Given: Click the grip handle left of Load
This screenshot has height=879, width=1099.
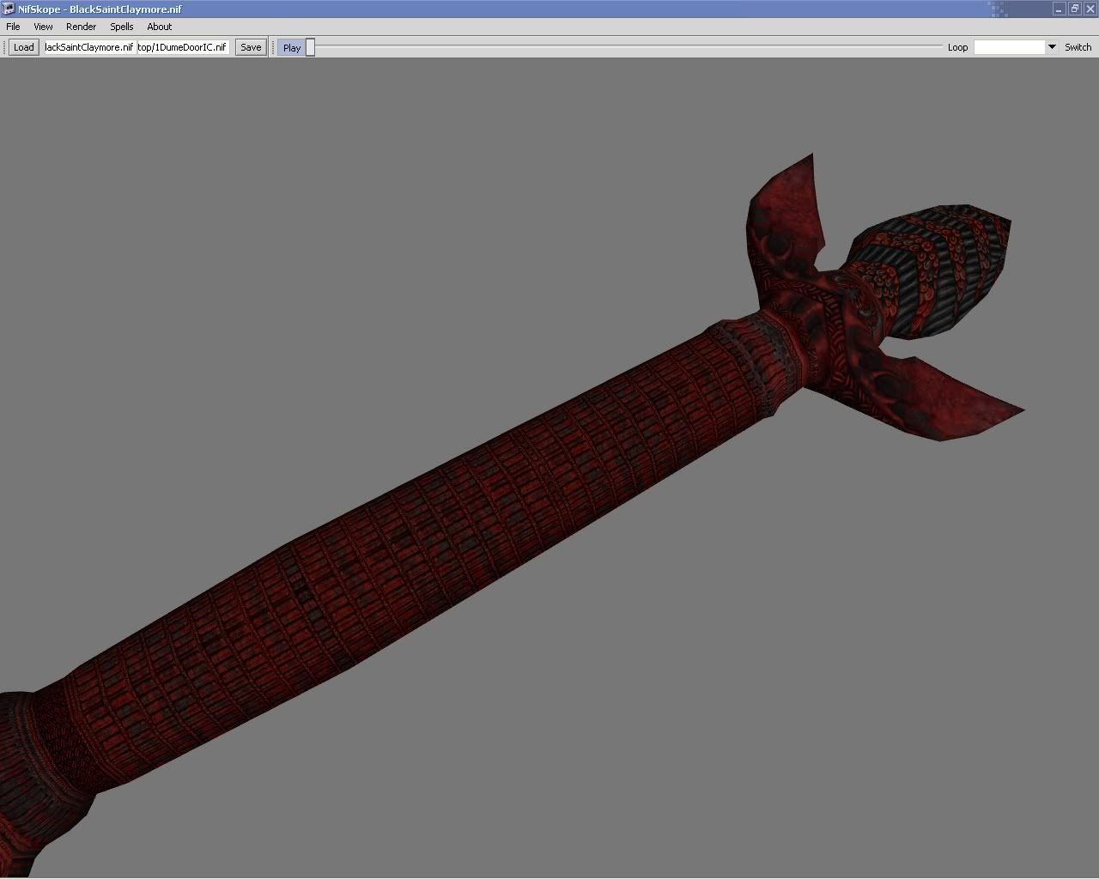Looking at the screenshot, I should tap(4, 47).
